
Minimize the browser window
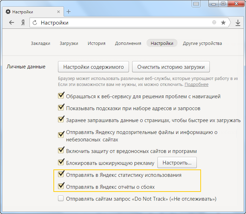click(x=214, y=4)
